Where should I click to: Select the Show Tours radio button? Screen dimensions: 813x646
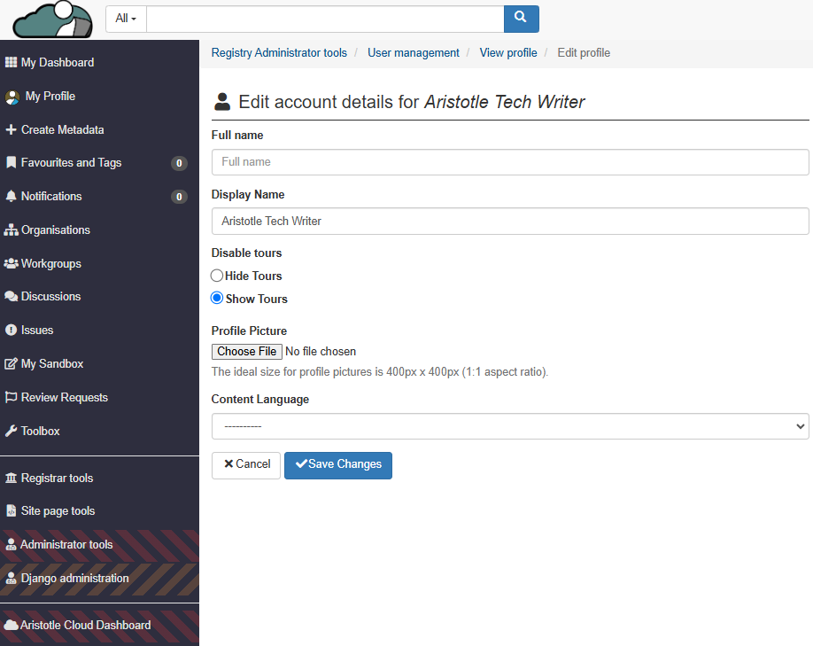(x=217, y=299)
